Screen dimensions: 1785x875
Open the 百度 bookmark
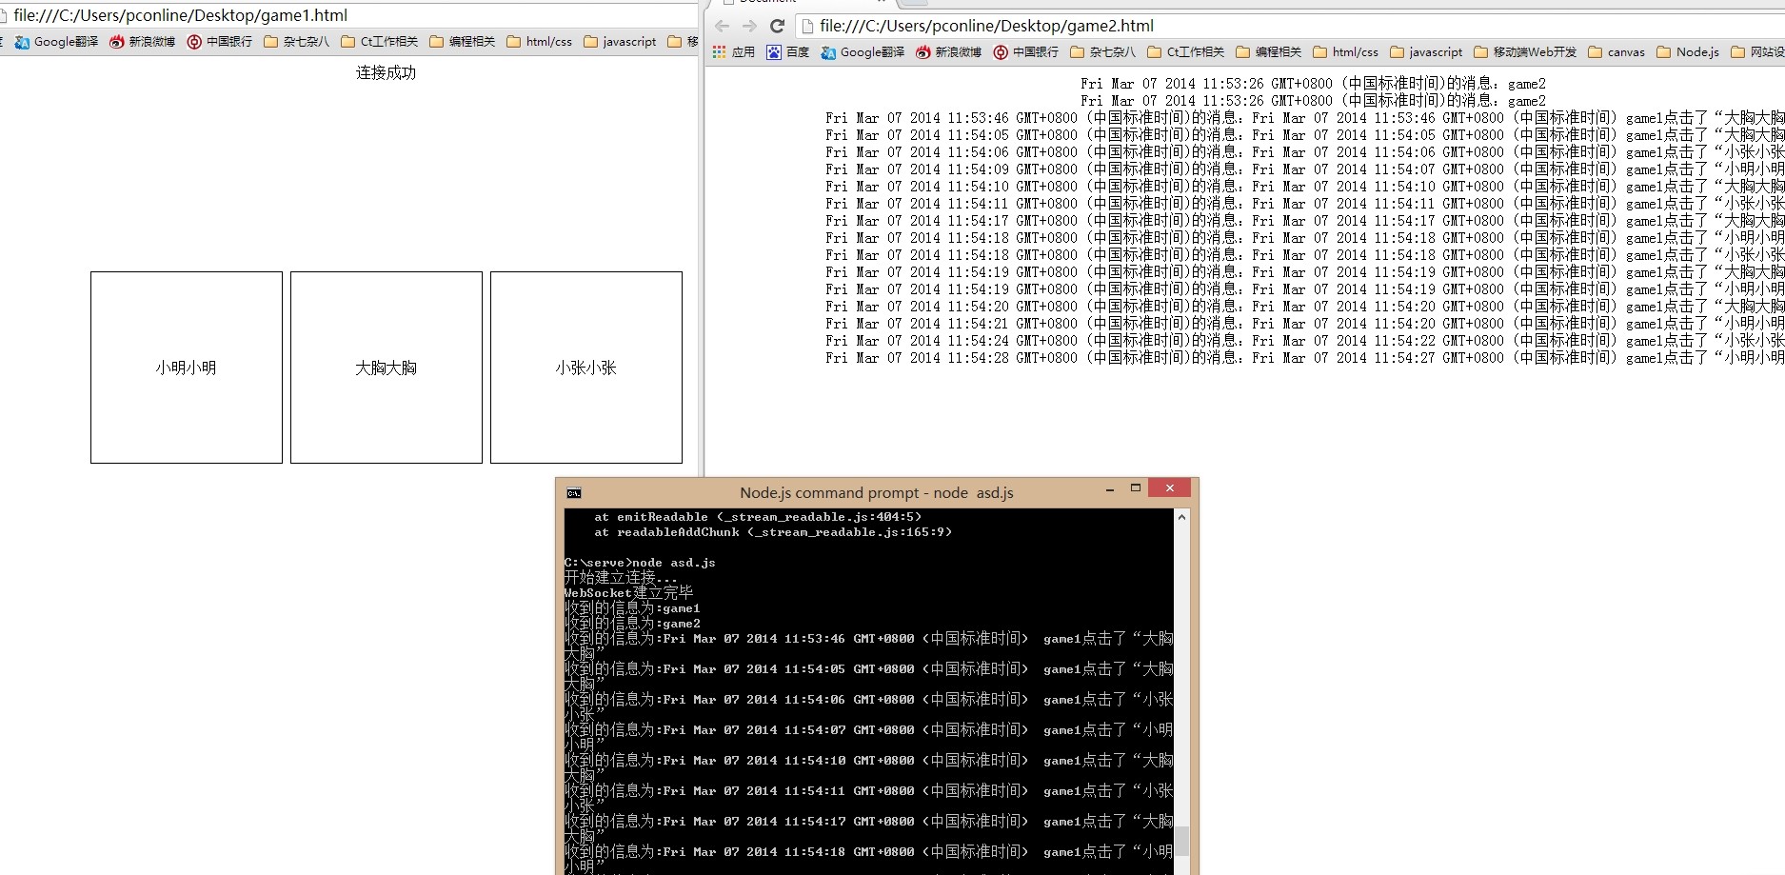[787, 52]
